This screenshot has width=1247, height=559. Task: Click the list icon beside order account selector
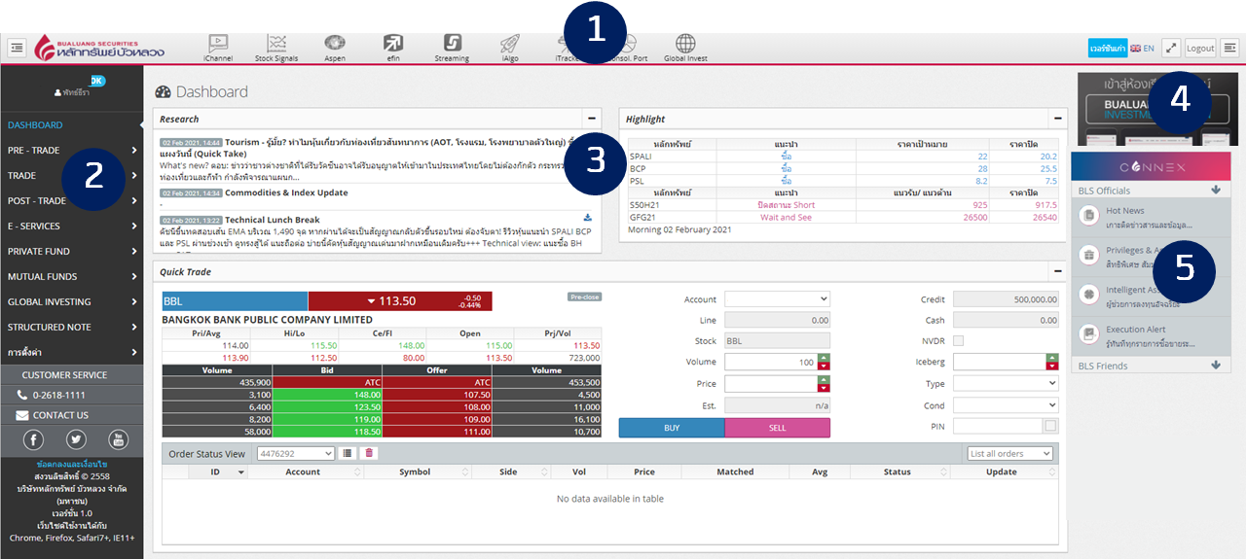(x=346, y=453)
